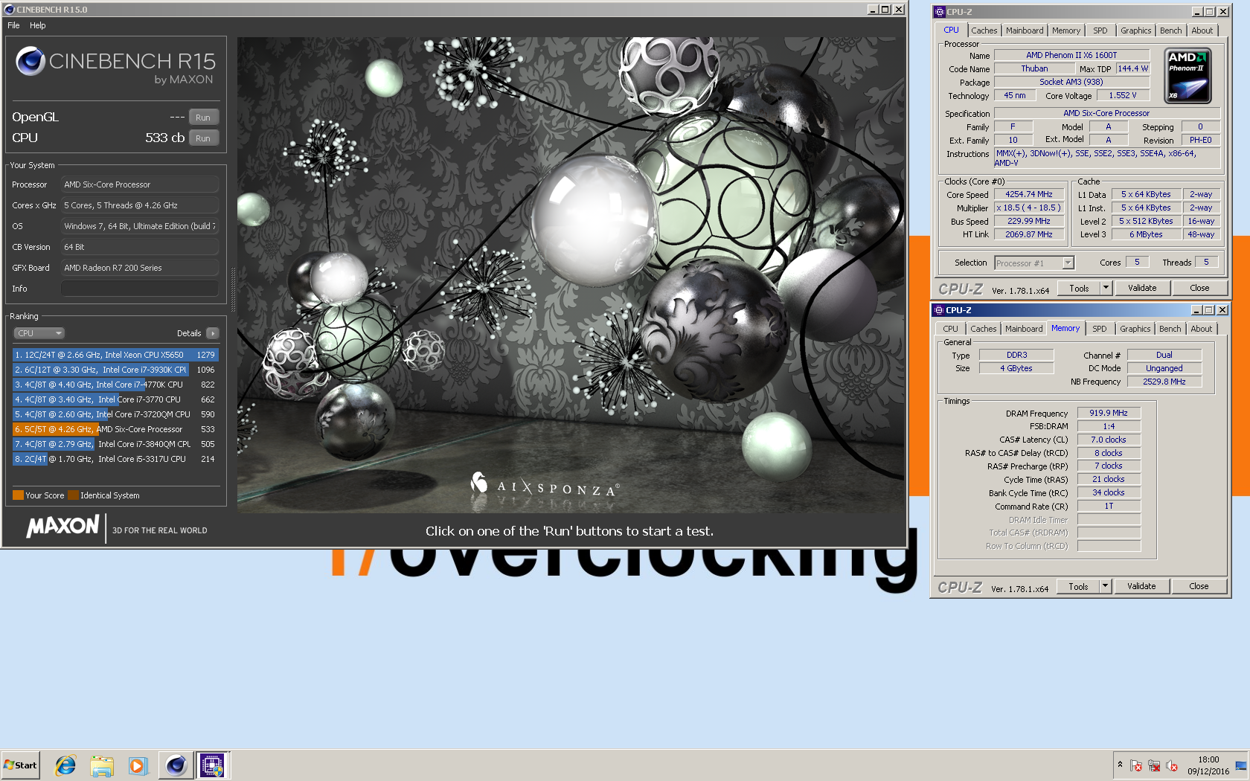Click the volume speaker tray icon
This screenshot has height=781, width=1250.
(1172, 765)
